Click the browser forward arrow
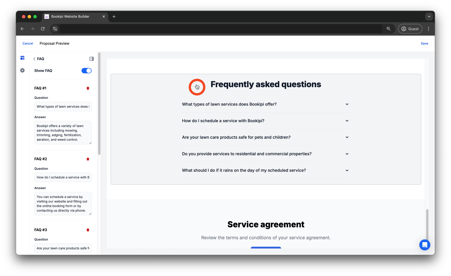Viewport: 451px width, 276px height. click(x=33, y=29)
